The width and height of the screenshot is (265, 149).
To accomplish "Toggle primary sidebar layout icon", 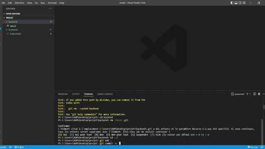I will click(x=232, y=3).
